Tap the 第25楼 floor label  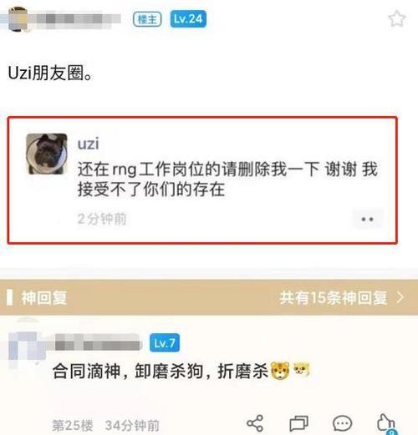pos(73,425)
